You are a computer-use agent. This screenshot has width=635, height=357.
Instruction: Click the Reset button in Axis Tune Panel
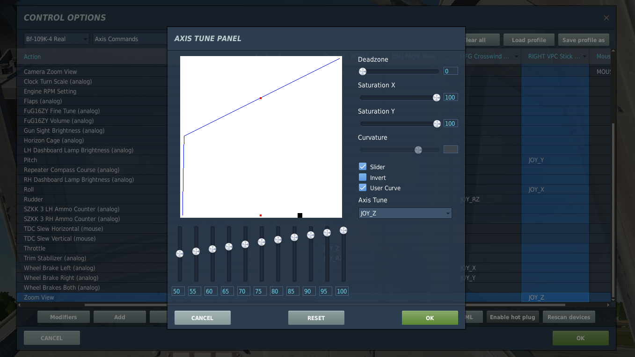tap(316, 318)
